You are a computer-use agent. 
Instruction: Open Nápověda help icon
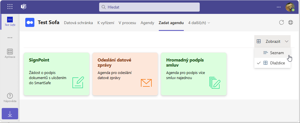point(10,98)
